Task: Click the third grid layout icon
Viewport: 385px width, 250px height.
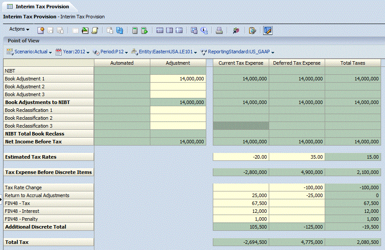Action: pos(179,31)
